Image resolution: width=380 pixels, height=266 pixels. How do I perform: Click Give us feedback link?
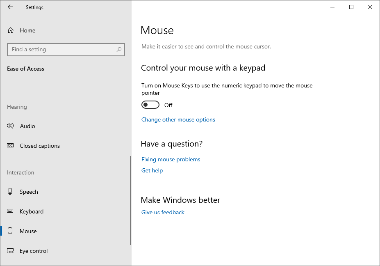coord(163,212)
